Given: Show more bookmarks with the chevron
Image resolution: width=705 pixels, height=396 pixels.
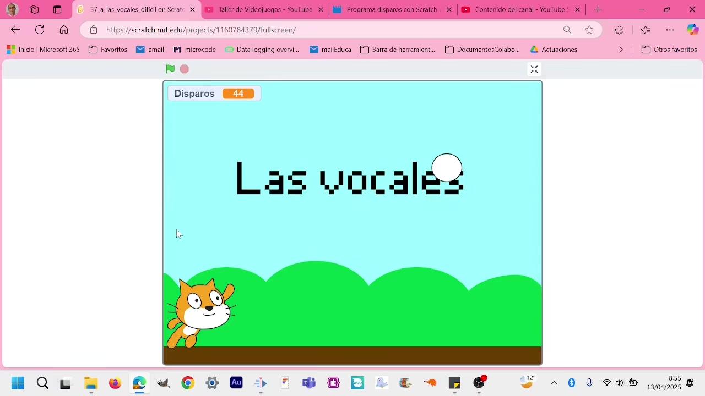Looking at the screenshot, I should coord(621,50).
